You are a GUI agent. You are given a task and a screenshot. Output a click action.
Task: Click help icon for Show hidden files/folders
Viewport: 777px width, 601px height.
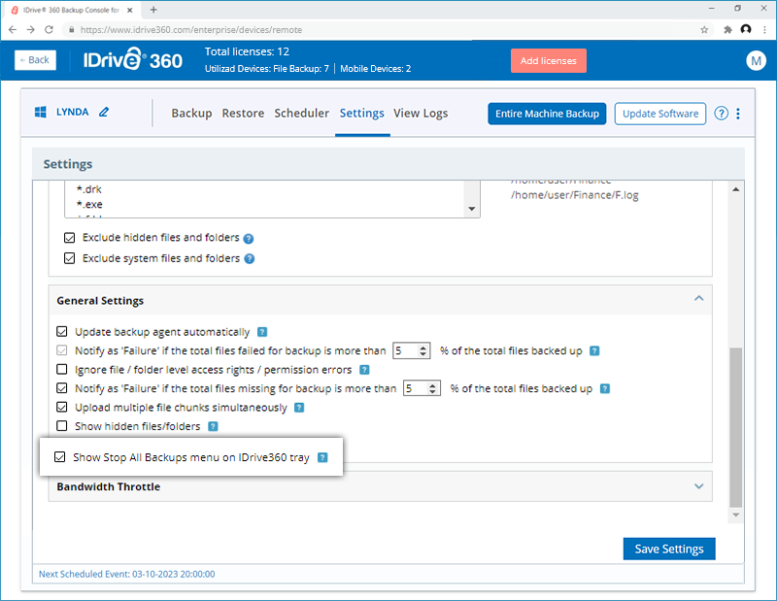pos(213,426)
